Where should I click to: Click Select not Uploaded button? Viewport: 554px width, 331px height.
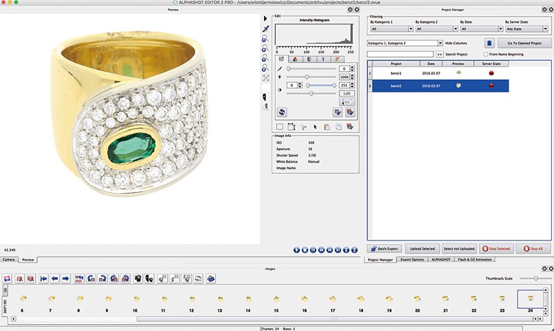[x=459, y=248]
